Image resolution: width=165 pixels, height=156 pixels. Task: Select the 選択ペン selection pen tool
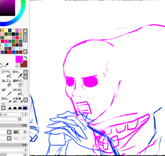coord(18,83)
